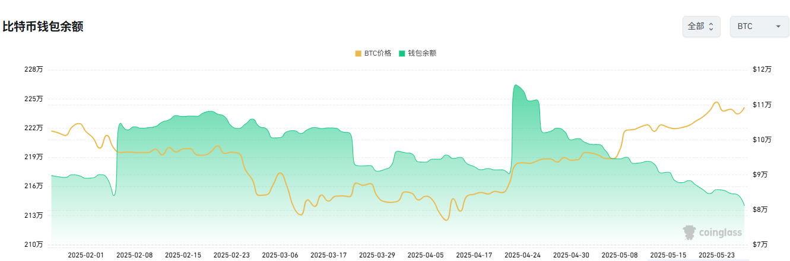Click the coinglass logo mascot icon
Screen dimensions: 790x261
coord(689,232)
